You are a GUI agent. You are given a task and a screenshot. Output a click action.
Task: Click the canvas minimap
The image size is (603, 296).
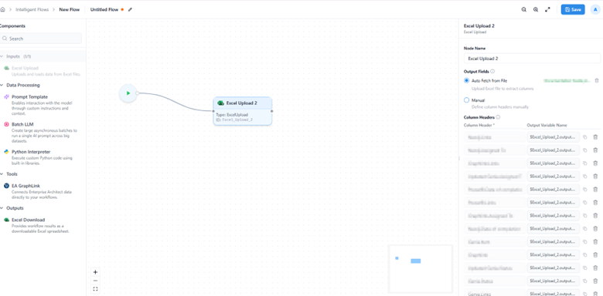tap(421, 269)
